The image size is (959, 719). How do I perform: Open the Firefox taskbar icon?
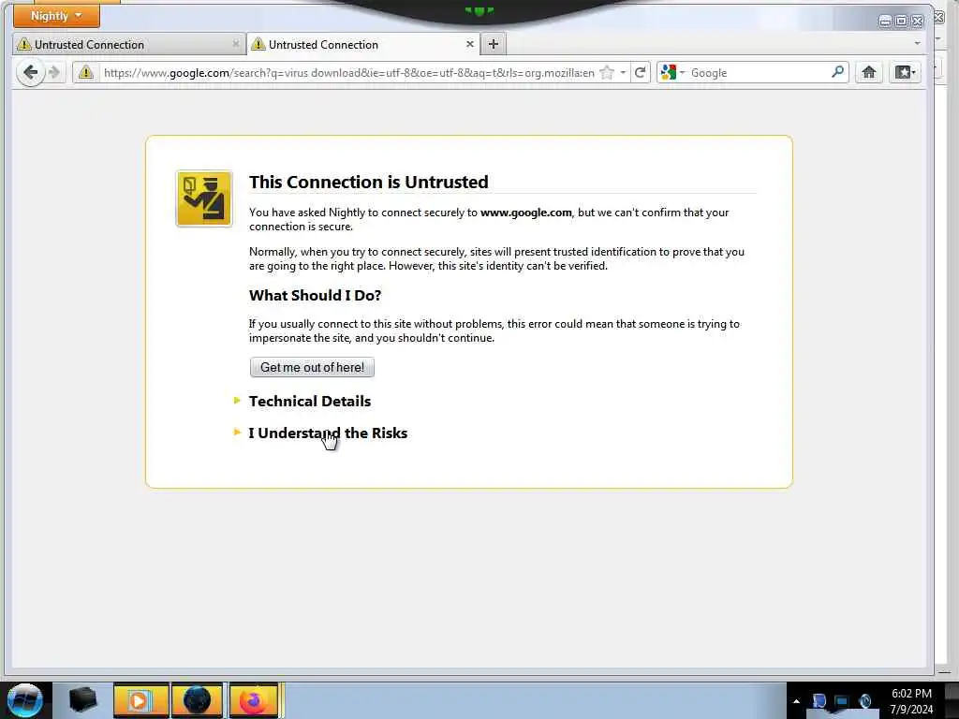[x=254, y=700]
